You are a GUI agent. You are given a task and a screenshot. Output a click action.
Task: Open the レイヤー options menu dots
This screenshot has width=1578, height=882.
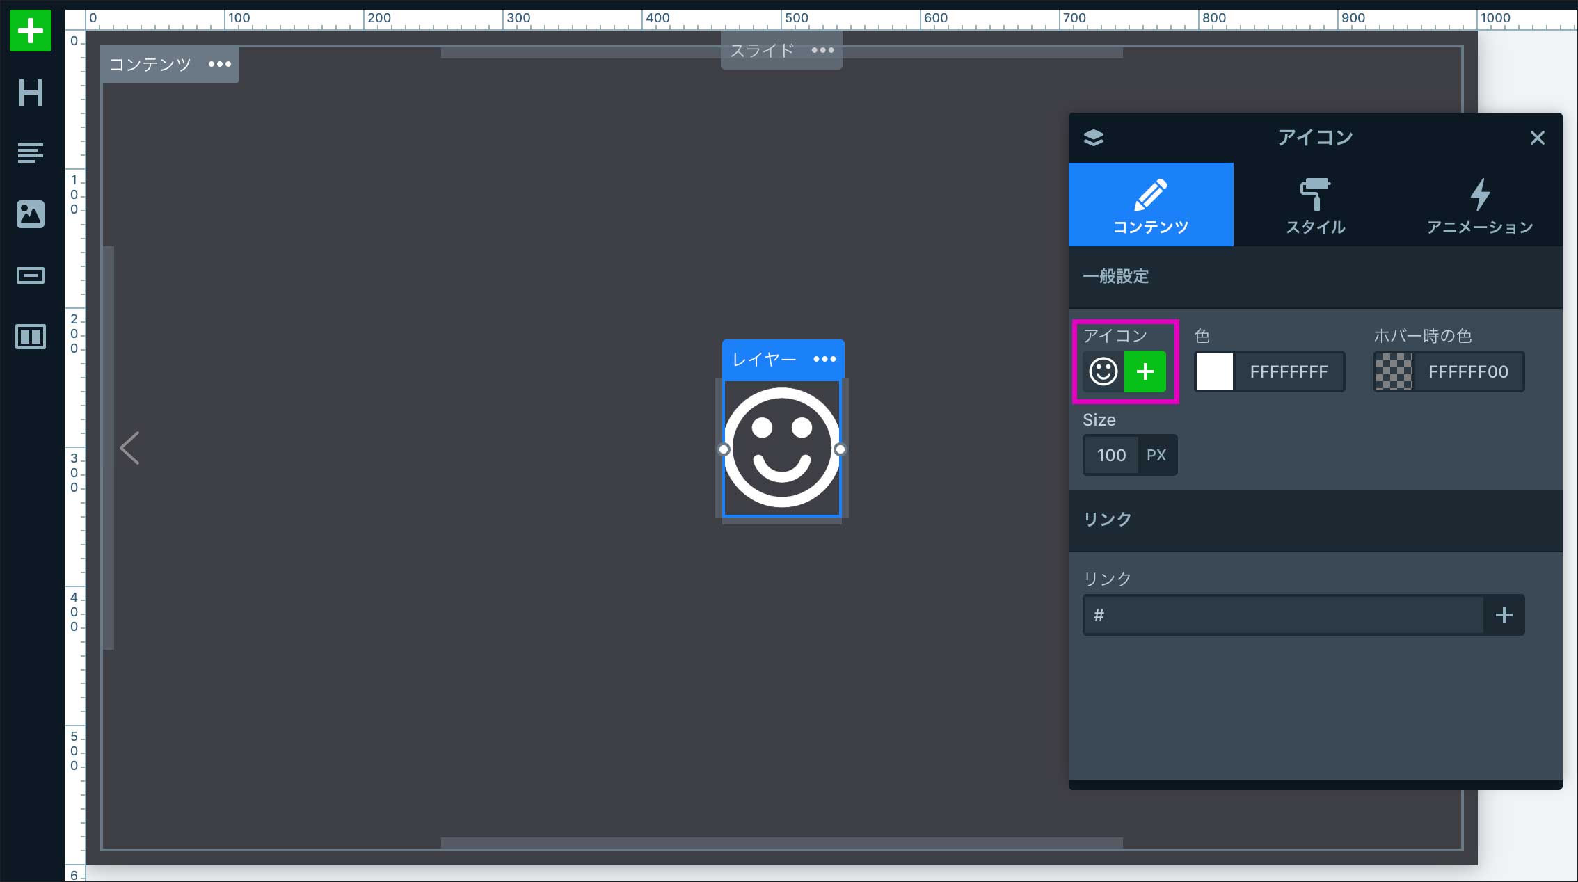click(x=825, y=359)
